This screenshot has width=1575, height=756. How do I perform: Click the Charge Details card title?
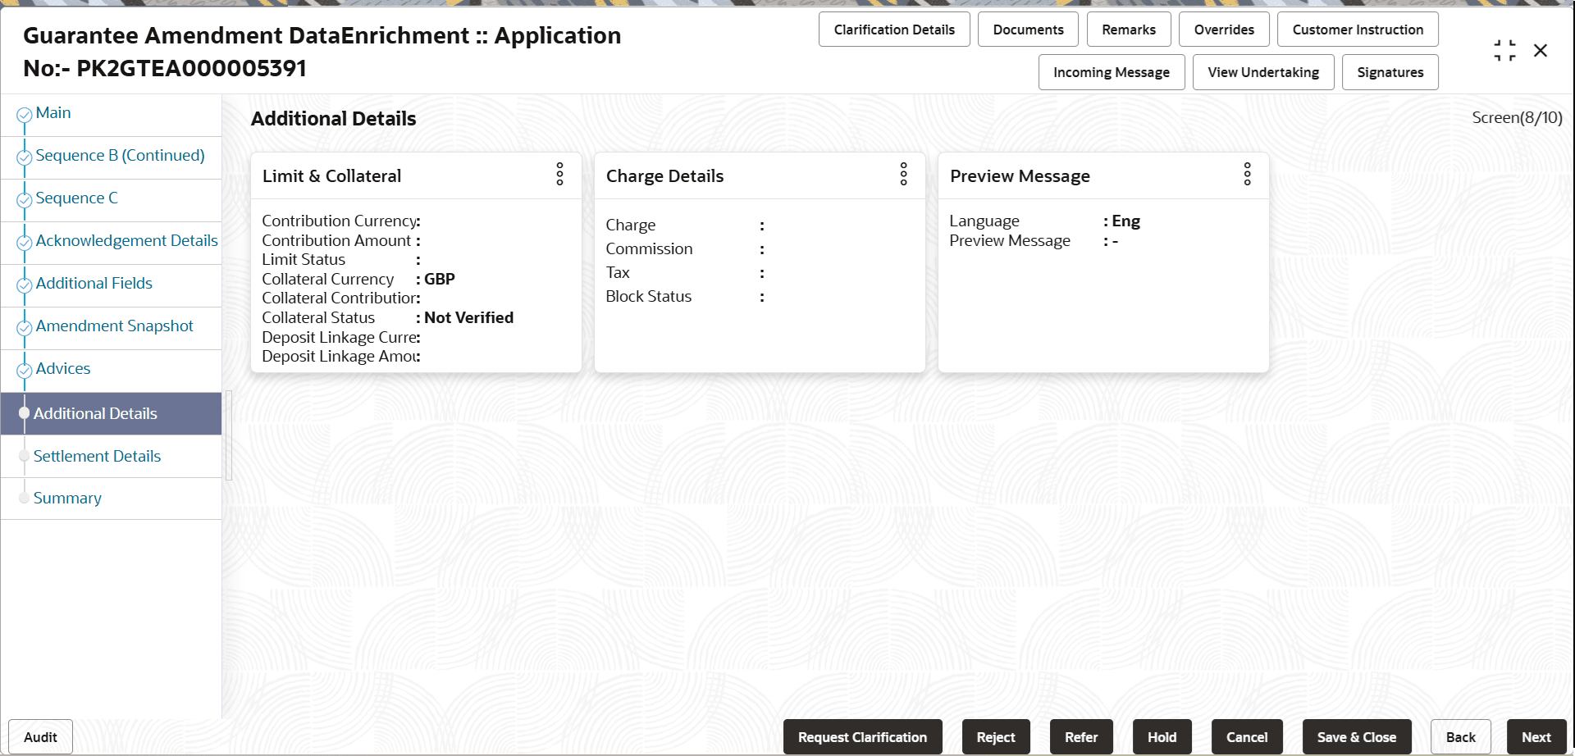664,176
